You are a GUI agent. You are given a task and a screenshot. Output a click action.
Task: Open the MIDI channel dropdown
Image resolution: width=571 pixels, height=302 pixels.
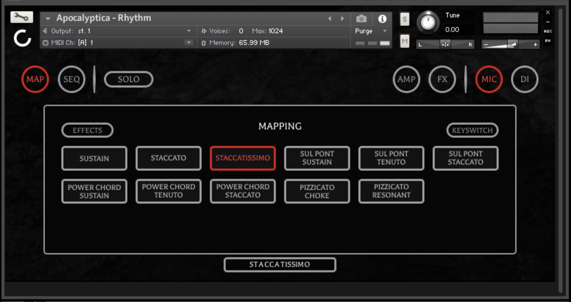(x=189, y=43)
